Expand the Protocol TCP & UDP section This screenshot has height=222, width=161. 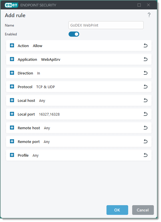[12, 86]
